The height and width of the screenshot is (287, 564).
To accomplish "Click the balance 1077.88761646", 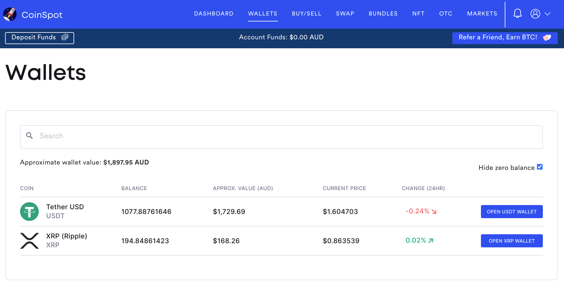I will coord(146,212).
